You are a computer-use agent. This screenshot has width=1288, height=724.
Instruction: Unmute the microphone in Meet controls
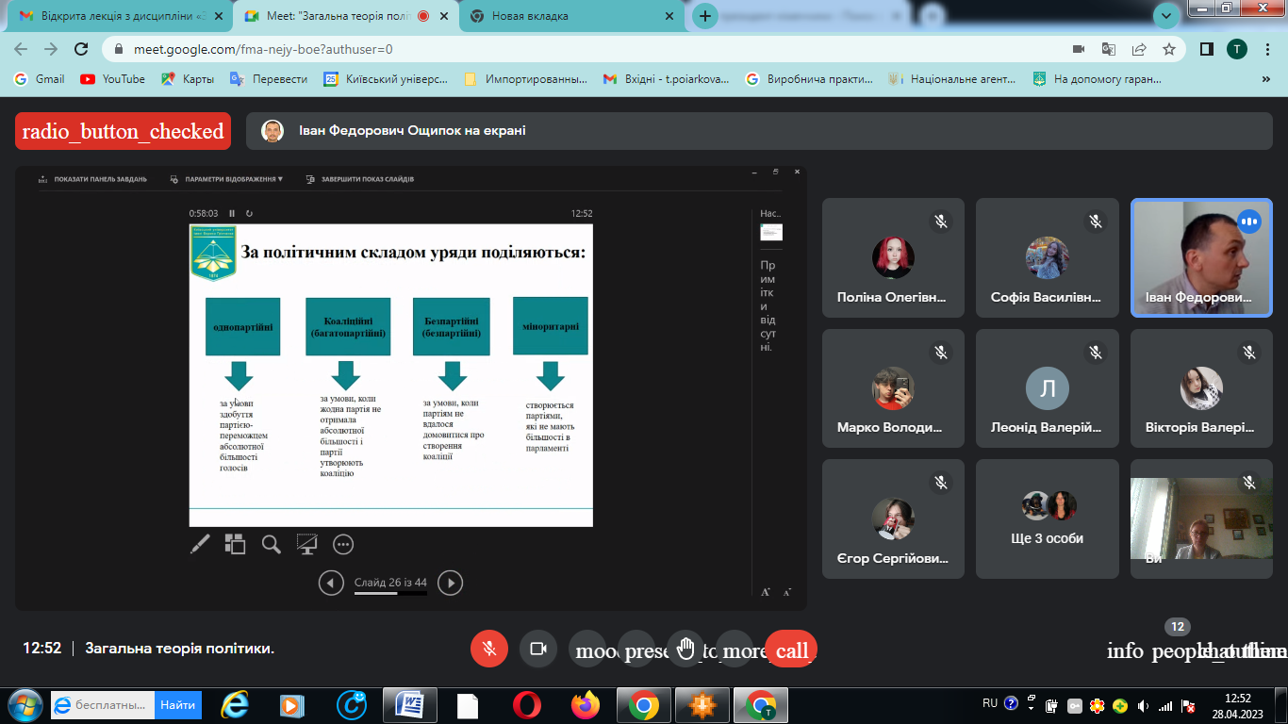tap(489, 649)
